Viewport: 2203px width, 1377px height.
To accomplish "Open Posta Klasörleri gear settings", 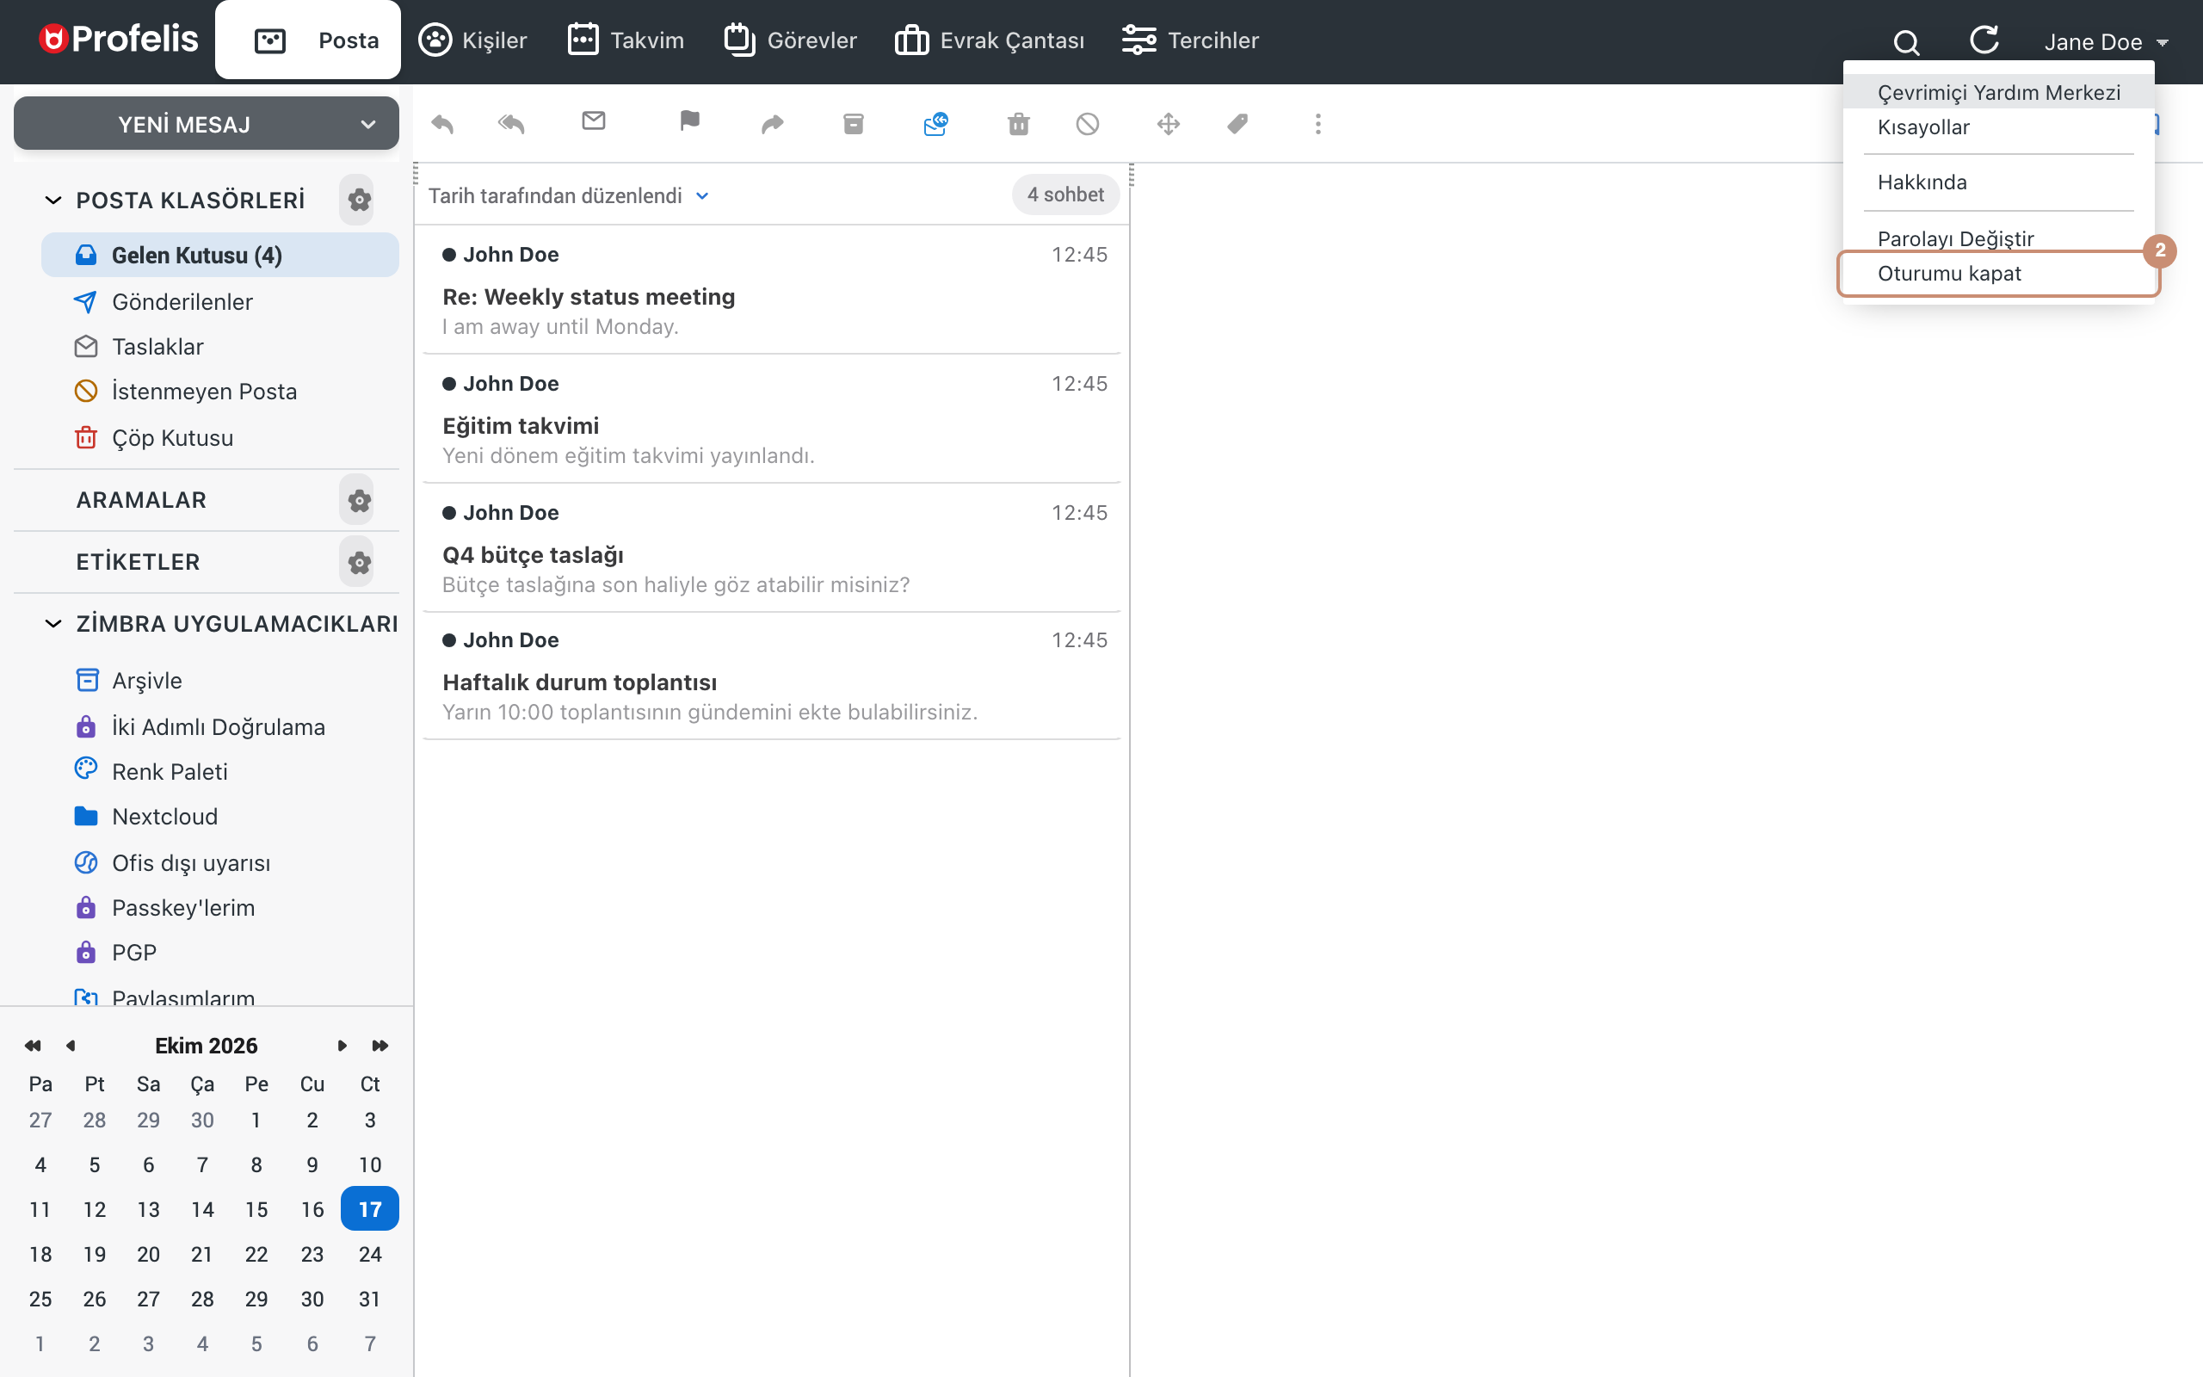I will coord(359,200).
